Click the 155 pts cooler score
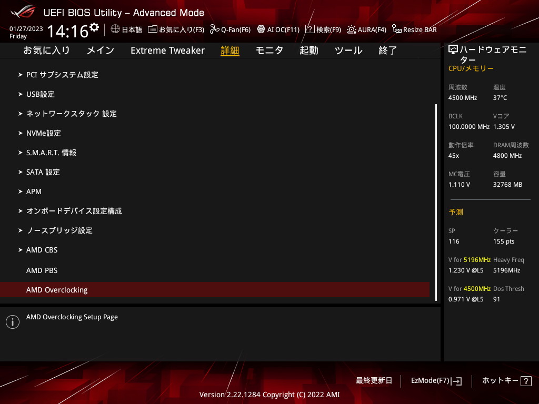 [504, 241]
